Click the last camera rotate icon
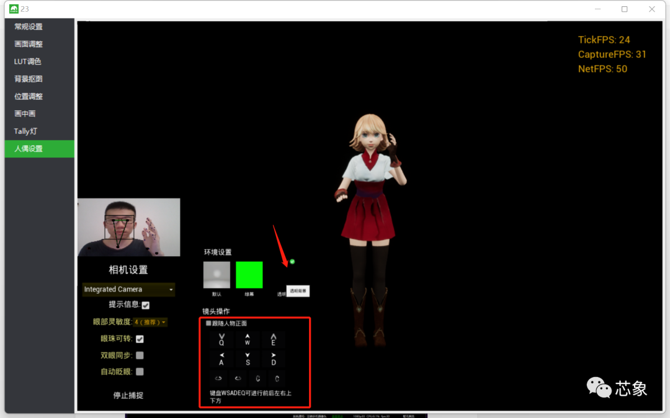 tap(277, 378)
